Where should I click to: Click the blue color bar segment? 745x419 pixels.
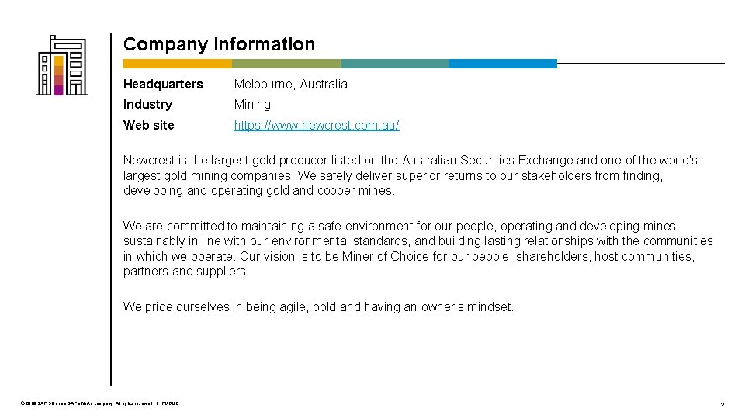[503, 64]
